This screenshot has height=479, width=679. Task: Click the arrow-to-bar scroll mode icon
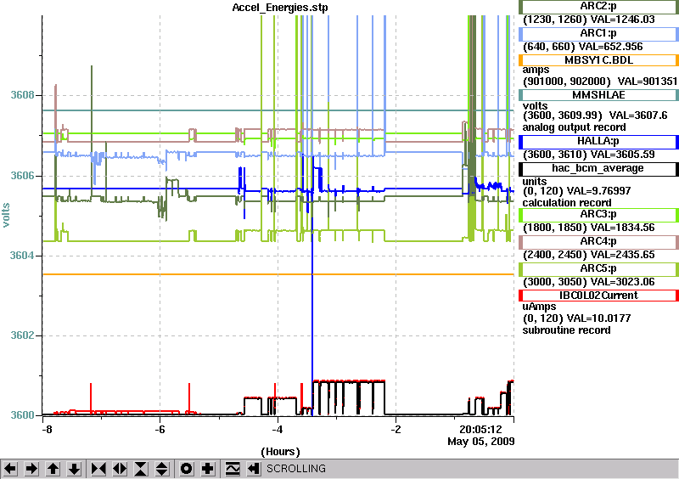pyautogui.click(x=254, y=469)
